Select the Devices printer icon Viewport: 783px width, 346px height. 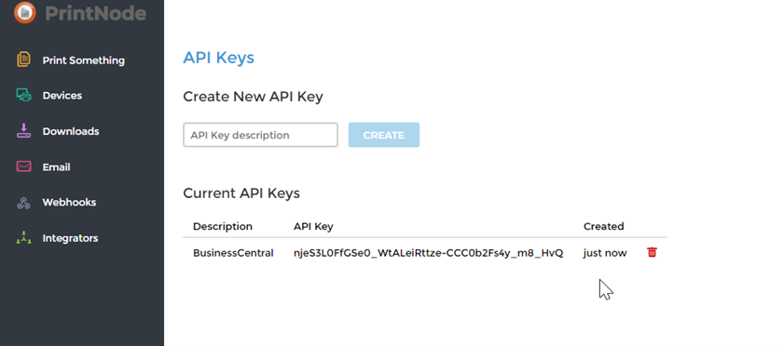click(x=23, y=95)
